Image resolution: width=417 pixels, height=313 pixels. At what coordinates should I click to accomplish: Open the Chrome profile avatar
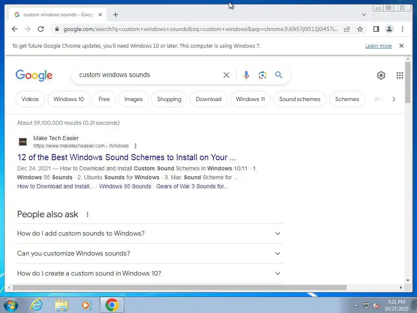coord(389,29)
